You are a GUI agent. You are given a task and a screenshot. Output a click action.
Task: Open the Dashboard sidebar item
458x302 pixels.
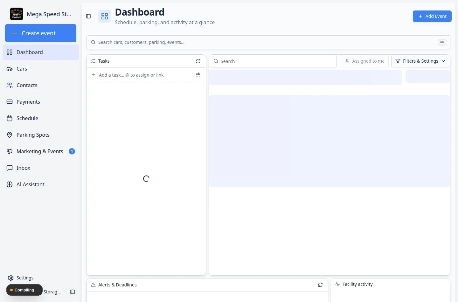[x=41, y=52]
